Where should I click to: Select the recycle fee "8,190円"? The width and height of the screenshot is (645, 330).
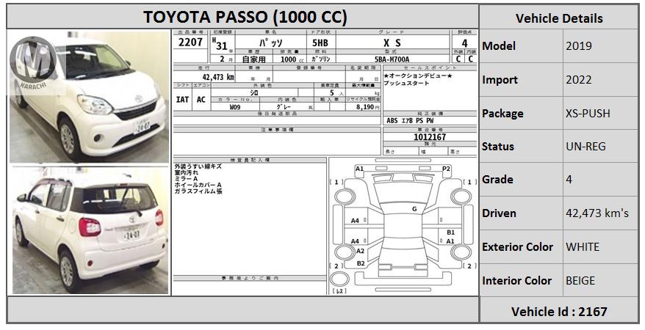pyautogui.click(x=368, y=107)
